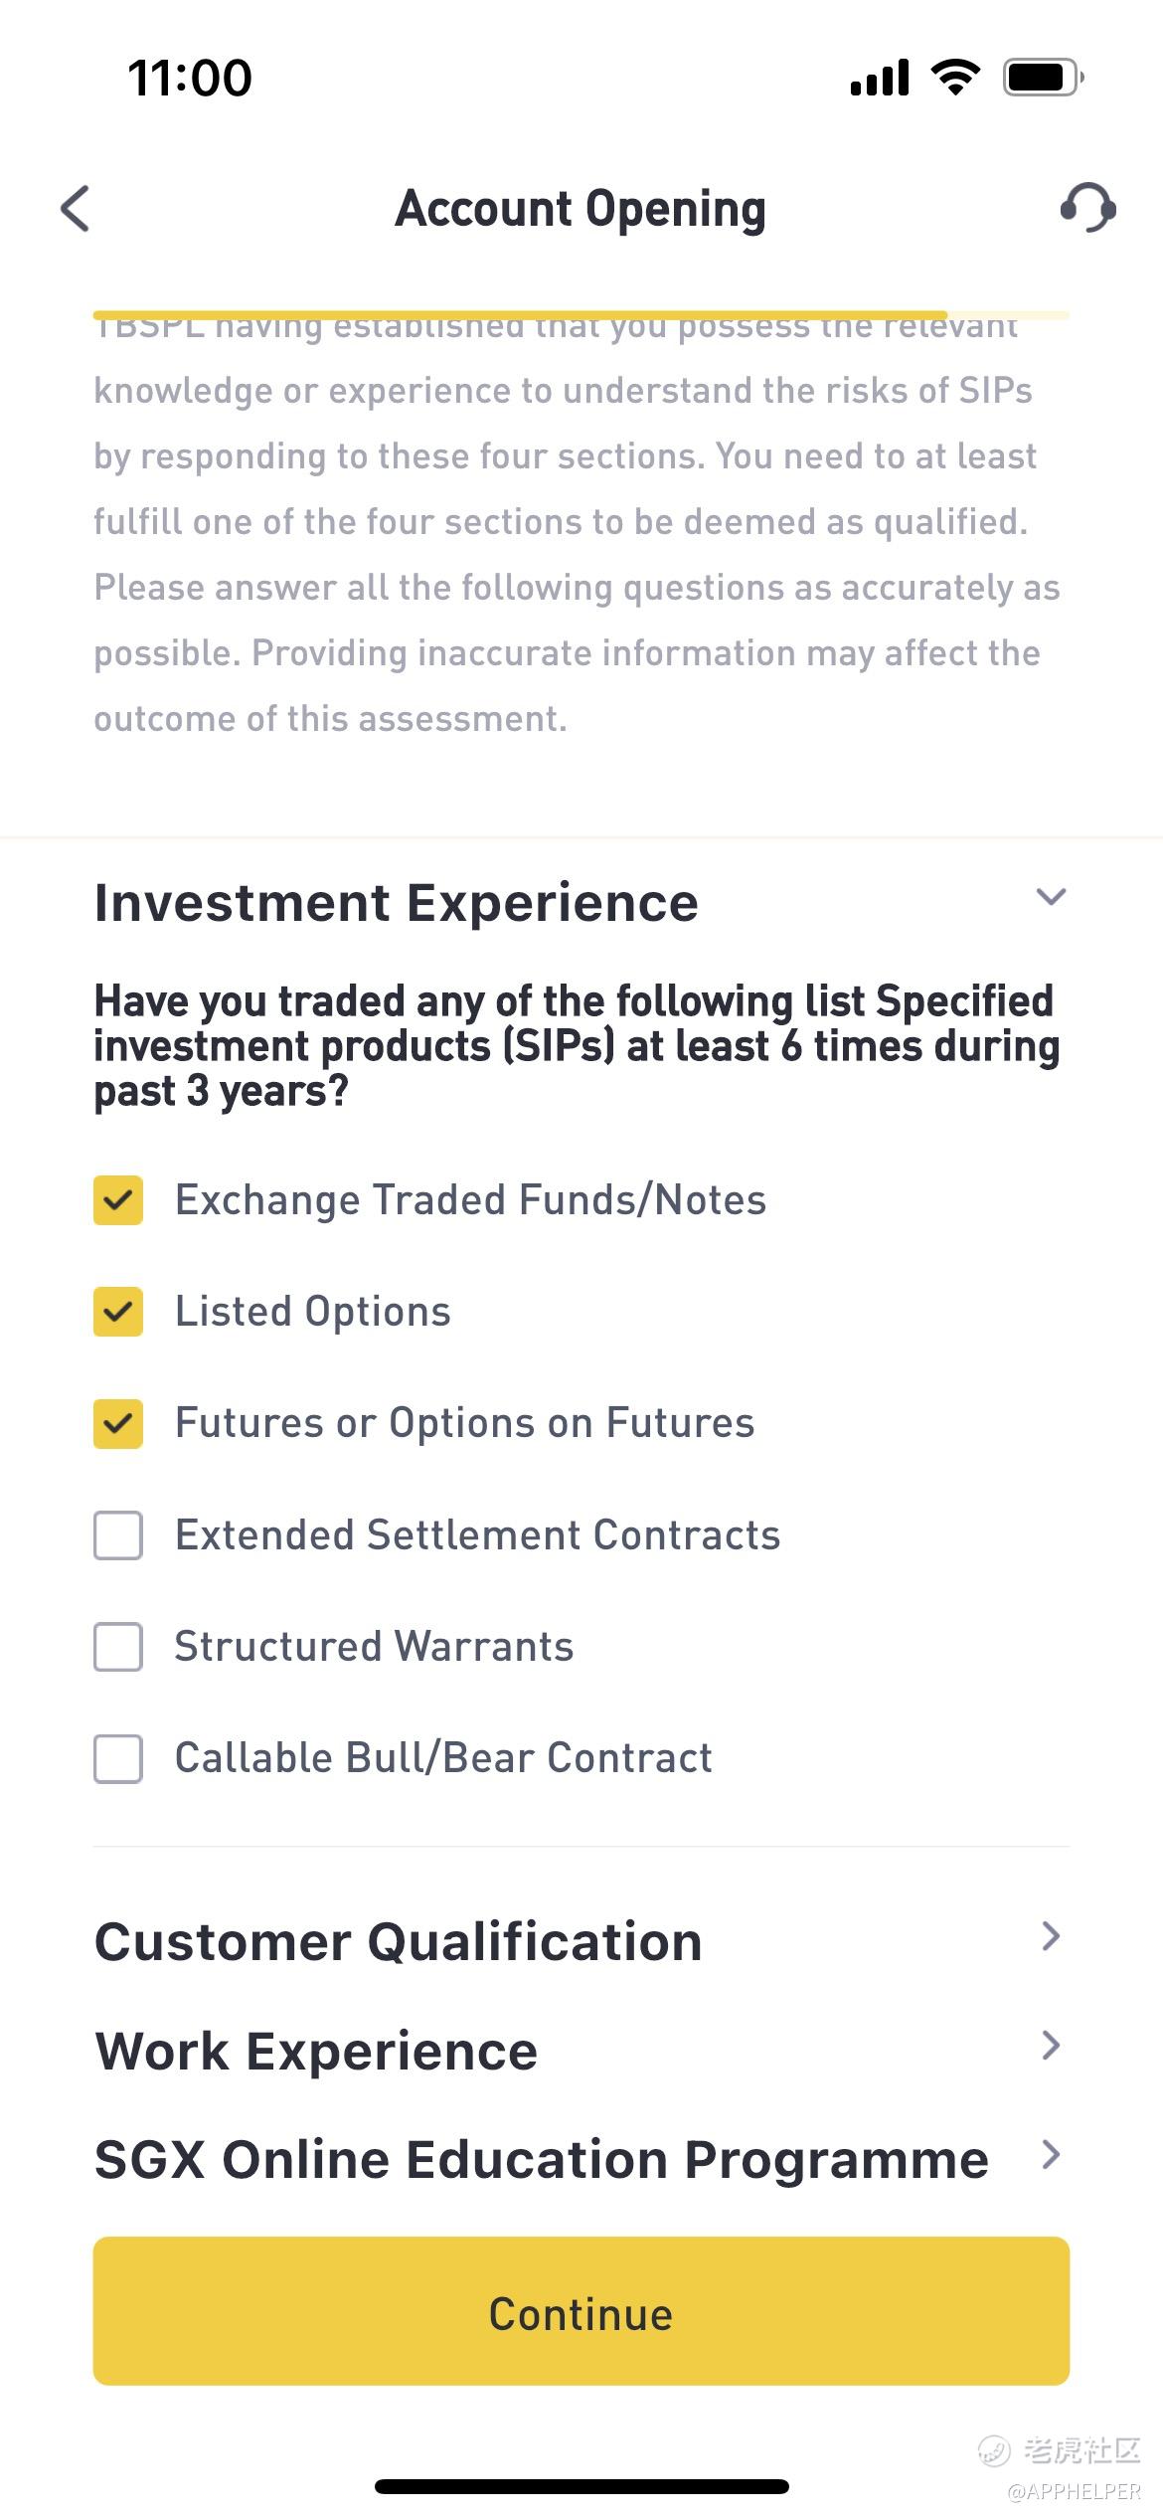Tap the back arrow icon
1163x2518 pixels.
[x=76, y=209]
